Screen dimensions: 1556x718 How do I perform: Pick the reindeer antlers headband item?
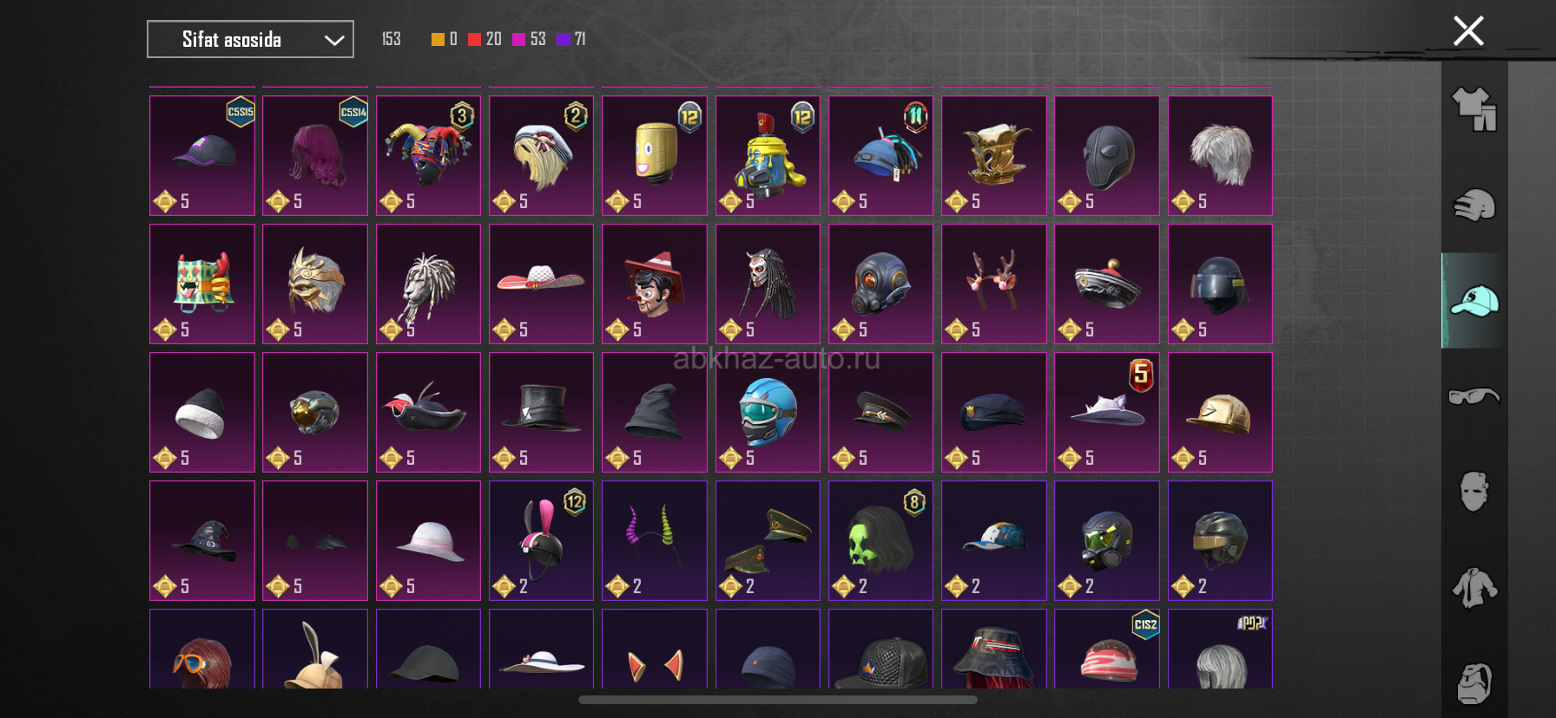pos(994,284)
